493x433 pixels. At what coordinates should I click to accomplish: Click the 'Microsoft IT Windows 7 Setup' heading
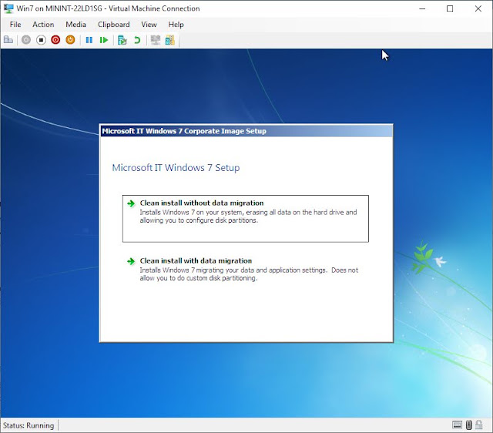point(176,168)
